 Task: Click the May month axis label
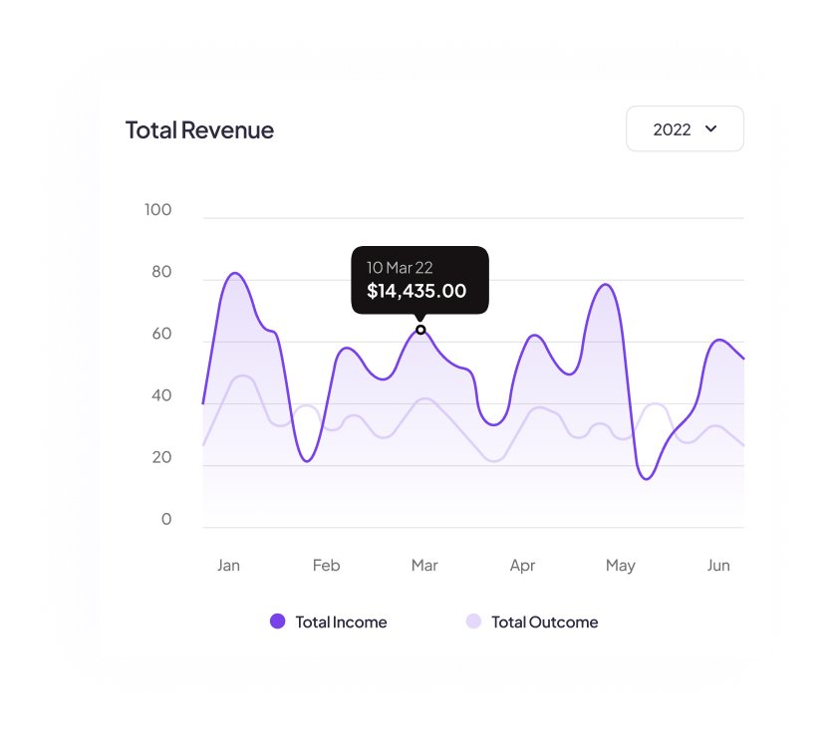(x=620, y=566)
